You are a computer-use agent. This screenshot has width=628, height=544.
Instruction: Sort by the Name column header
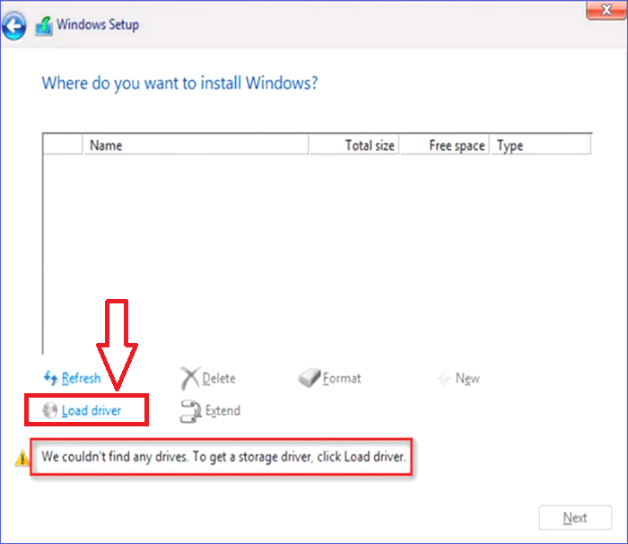tap(196, 145)
